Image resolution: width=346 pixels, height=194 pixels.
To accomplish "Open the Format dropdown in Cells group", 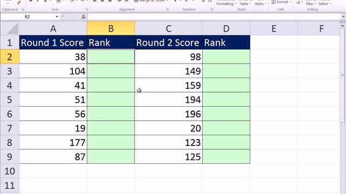I will [281, 2].
